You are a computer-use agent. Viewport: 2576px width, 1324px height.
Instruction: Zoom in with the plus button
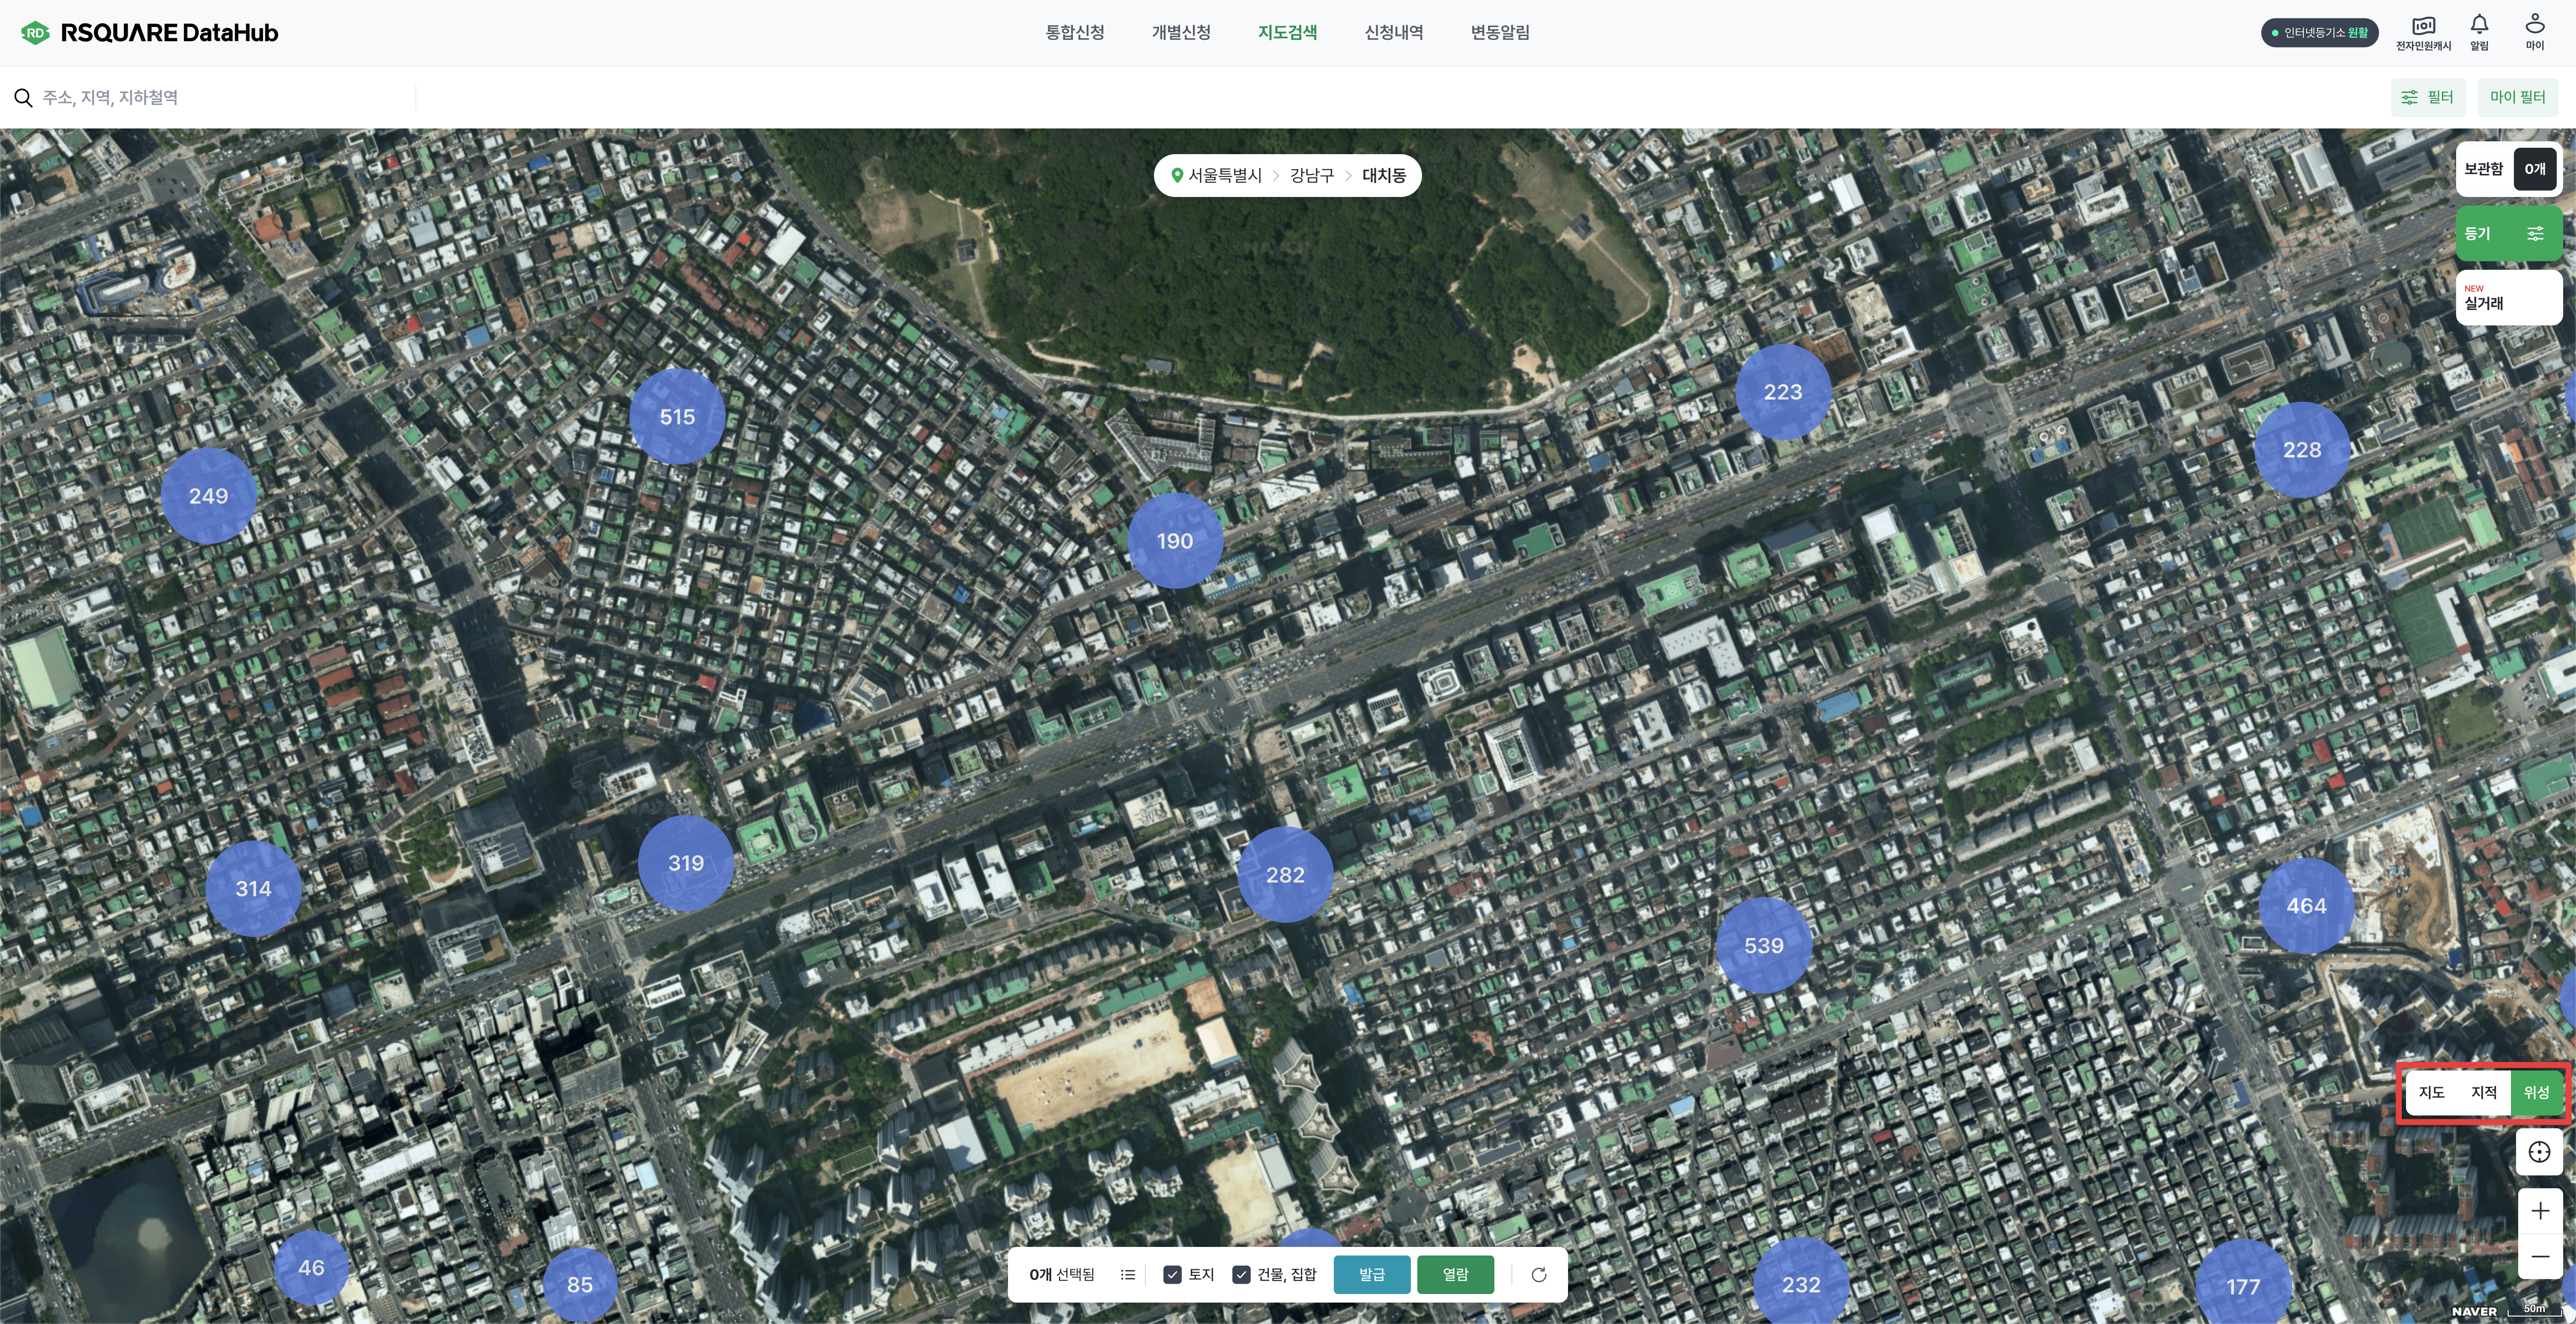(2539, 1211)
